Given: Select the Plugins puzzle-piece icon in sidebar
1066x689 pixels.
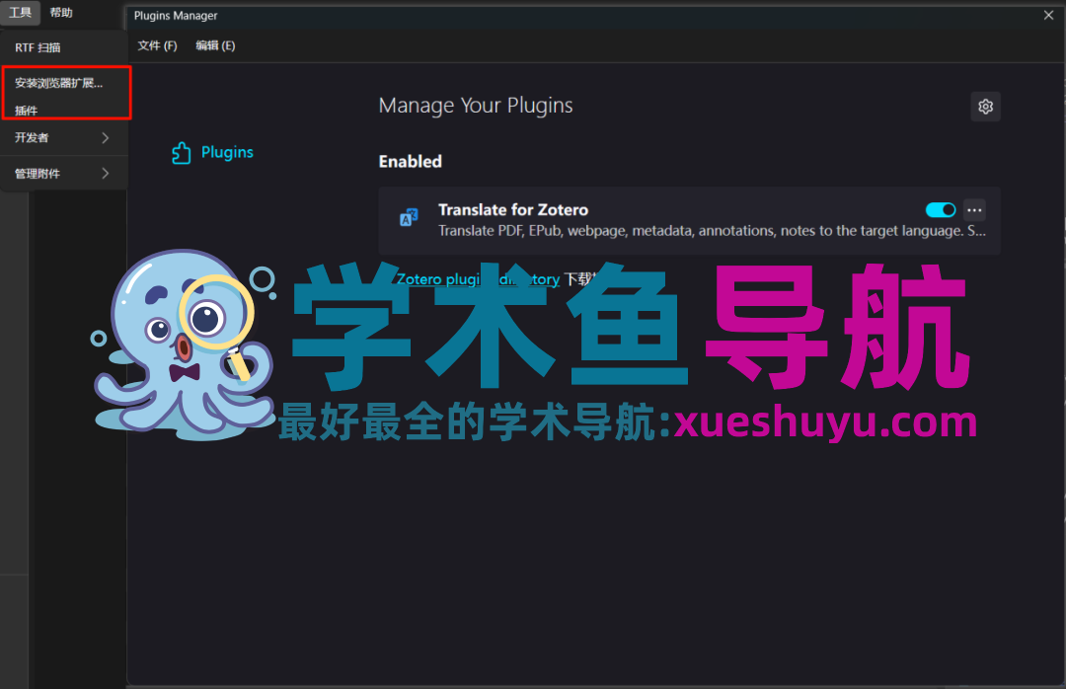Looking at the screenshot, I should click(x=181, y=153).
